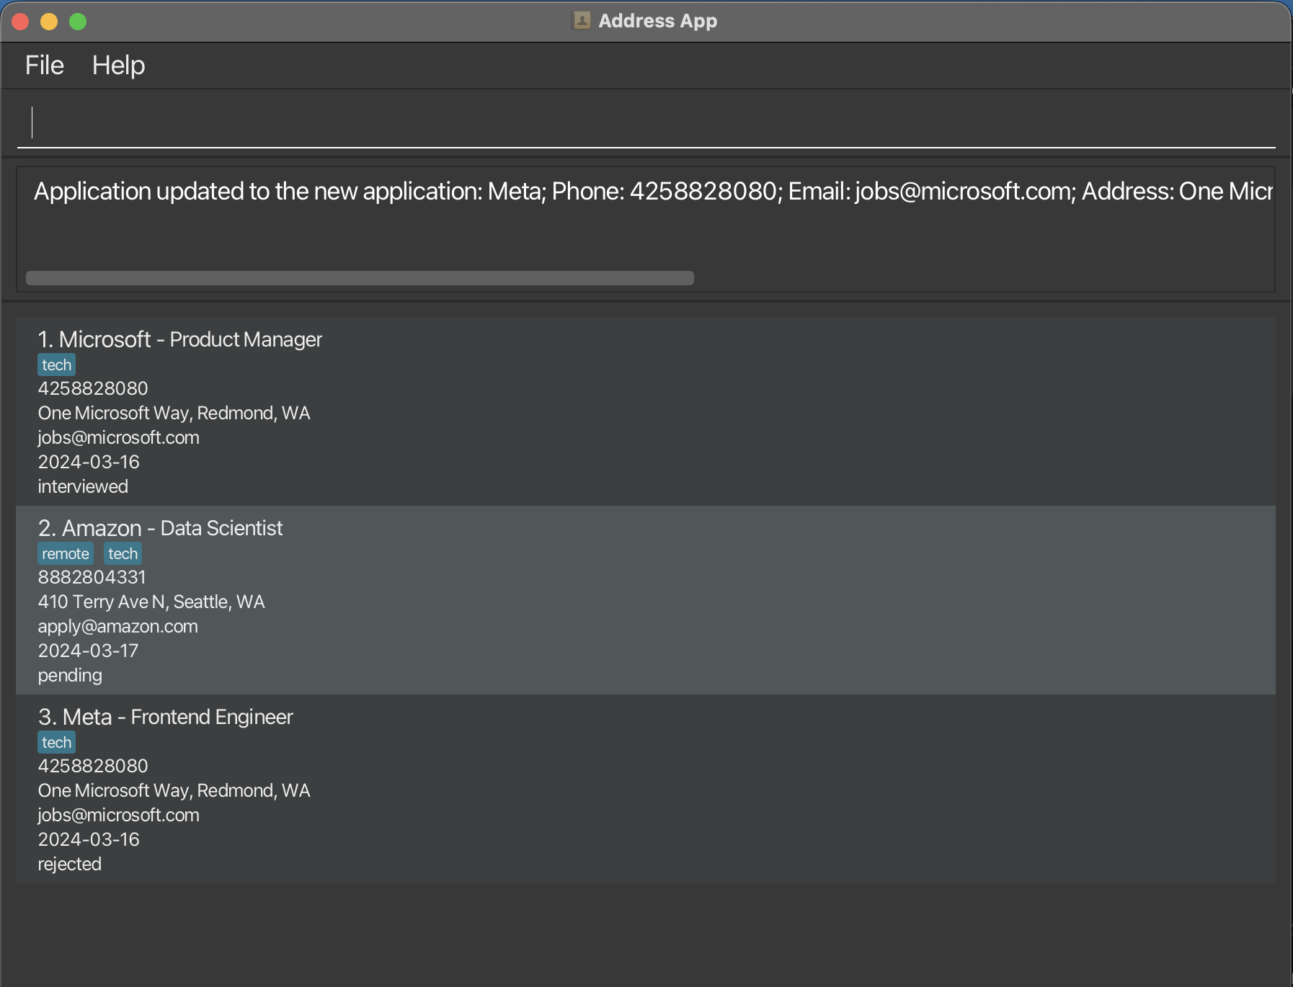
Task: Click the tech tag under Microsoft
Action: 56,365
